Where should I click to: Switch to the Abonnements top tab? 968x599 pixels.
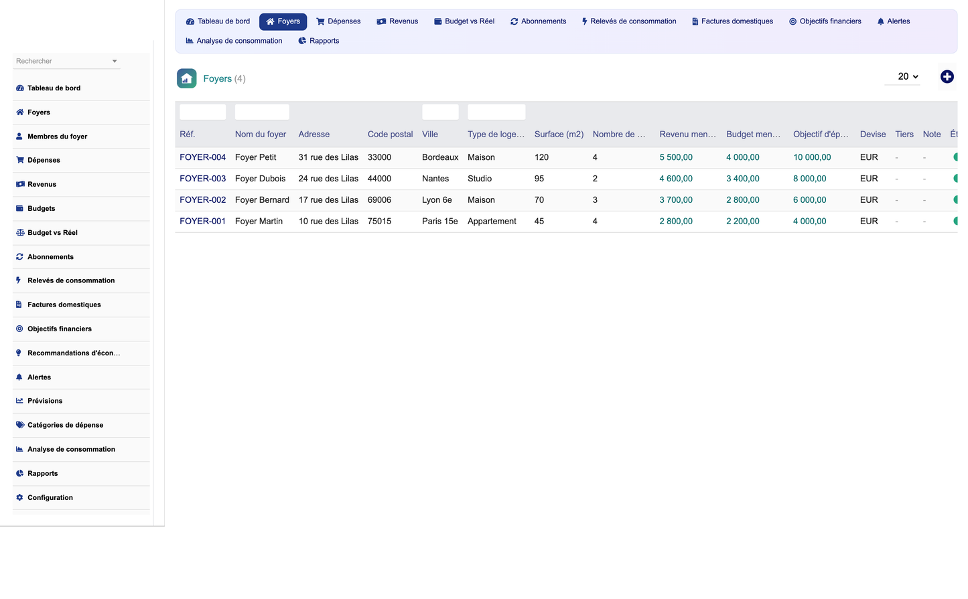coord(538,21)
